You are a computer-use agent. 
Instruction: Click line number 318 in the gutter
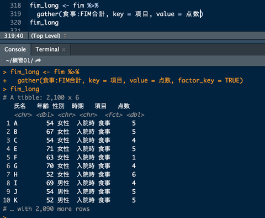(15, 6)
